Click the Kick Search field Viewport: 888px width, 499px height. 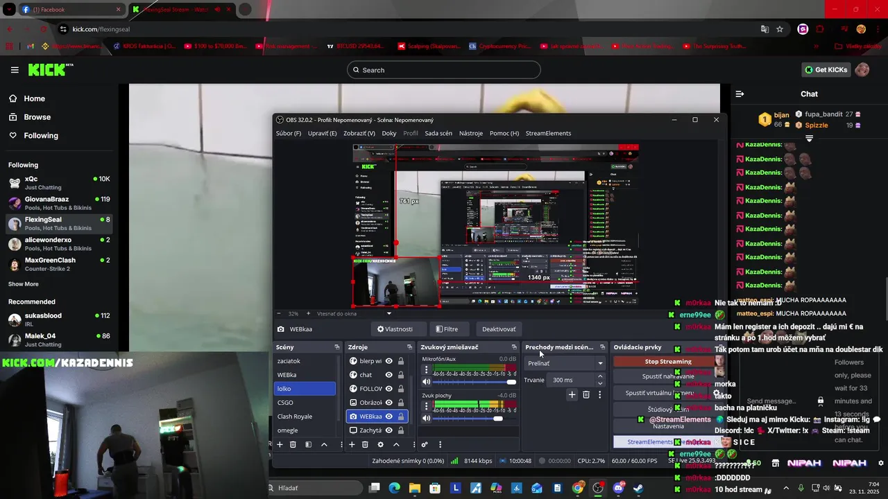444,70
